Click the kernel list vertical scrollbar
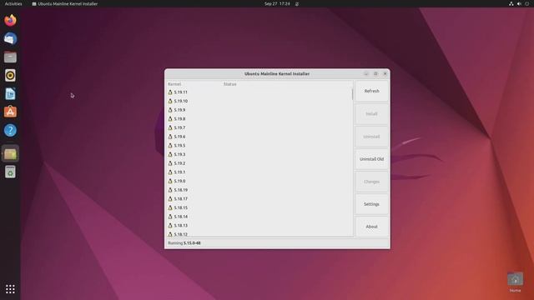 click(352, 94)
